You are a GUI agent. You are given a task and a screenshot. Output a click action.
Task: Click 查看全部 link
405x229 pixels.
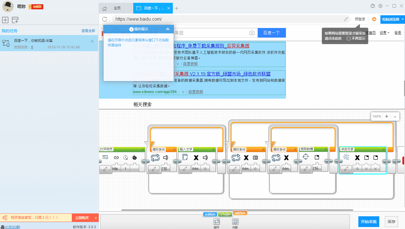pos(88,31)
